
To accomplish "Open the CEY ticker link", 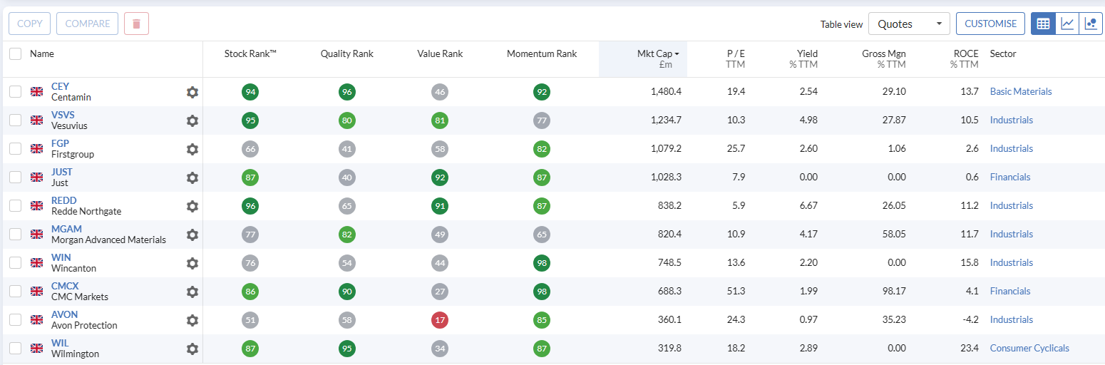I will tap(60, 86).
